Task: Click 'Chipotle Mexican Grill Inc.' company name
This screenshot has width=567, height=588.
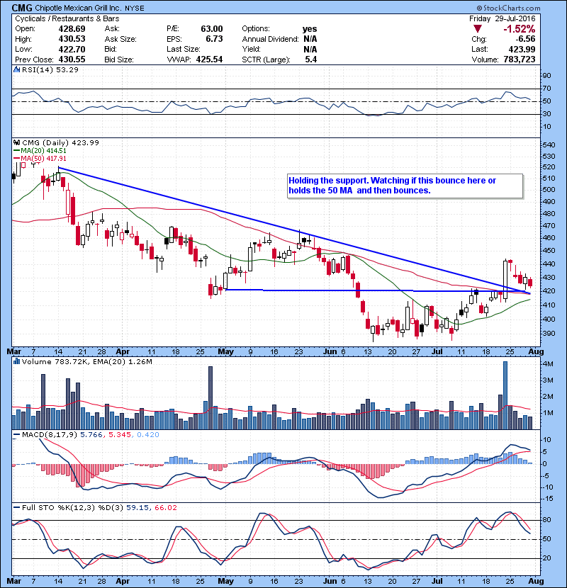Action: pos(79,8)
